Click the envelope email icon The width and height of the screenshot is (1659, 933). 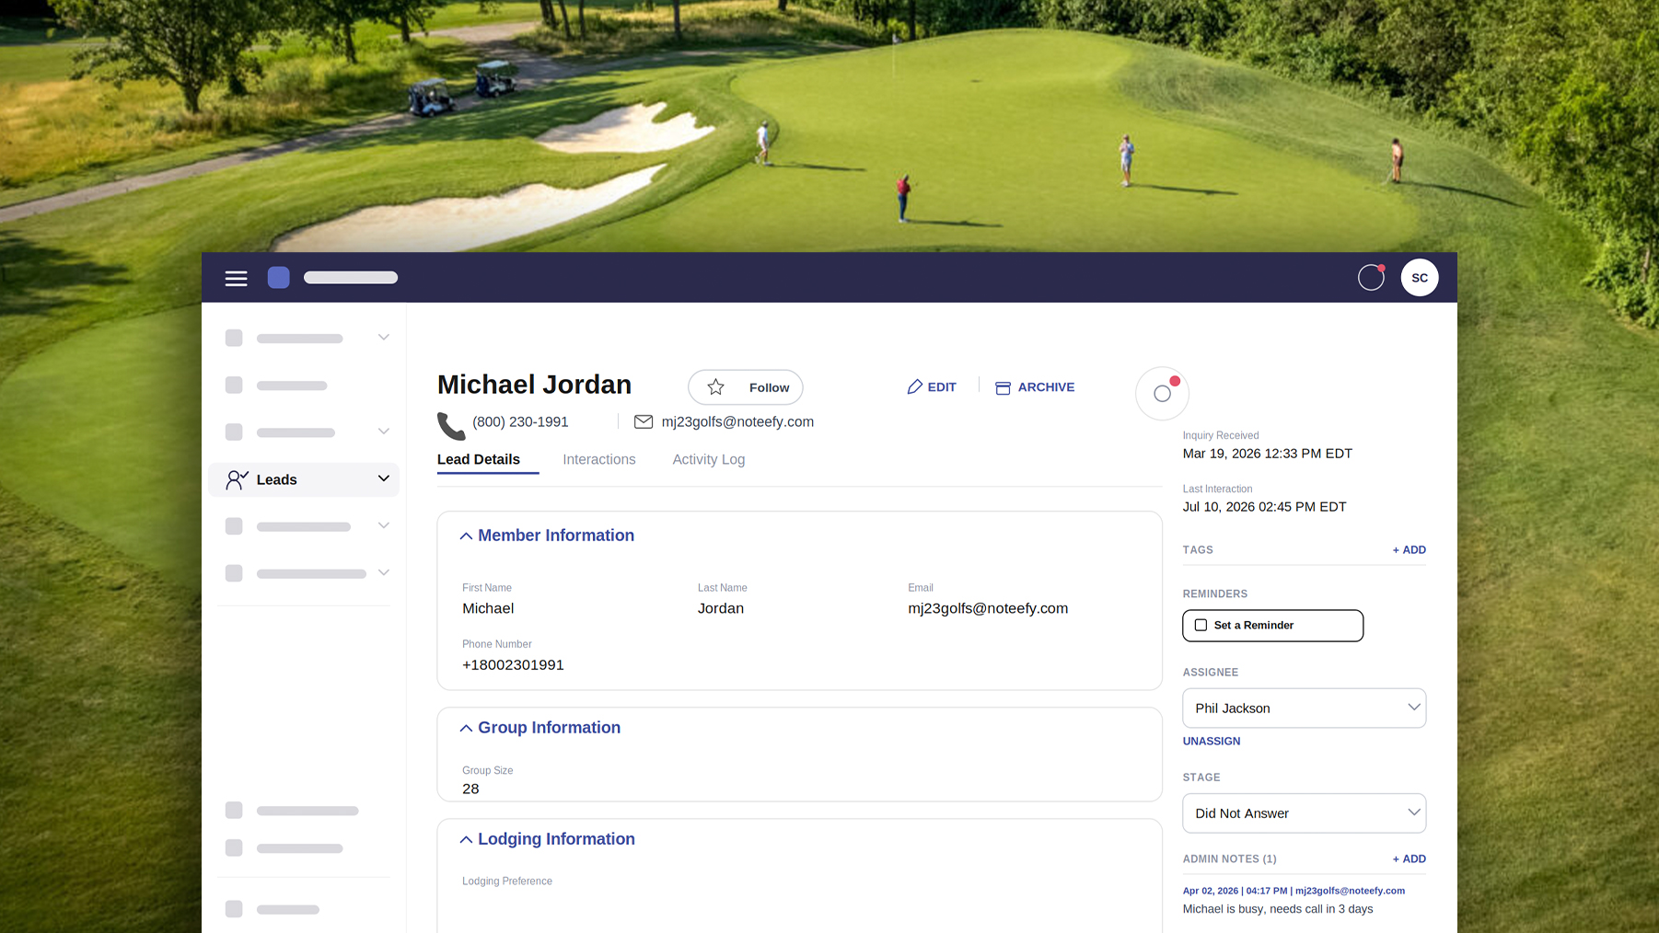click(x=644, y=421)
